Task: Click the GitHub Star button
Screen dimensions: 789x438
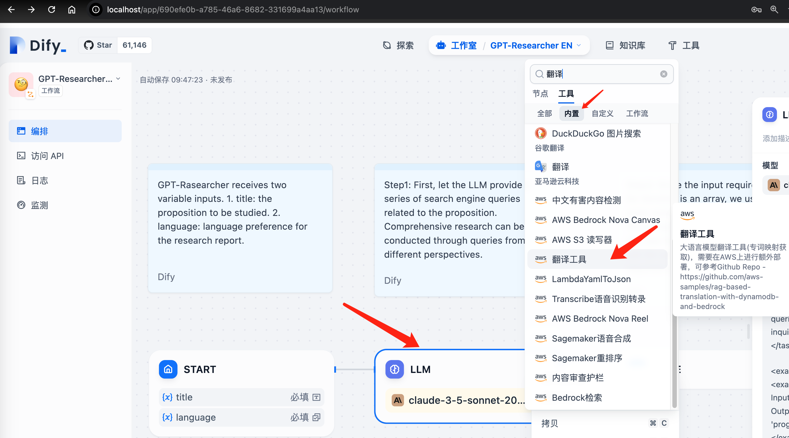Action: pyautogui.click(x=98, y=45)
